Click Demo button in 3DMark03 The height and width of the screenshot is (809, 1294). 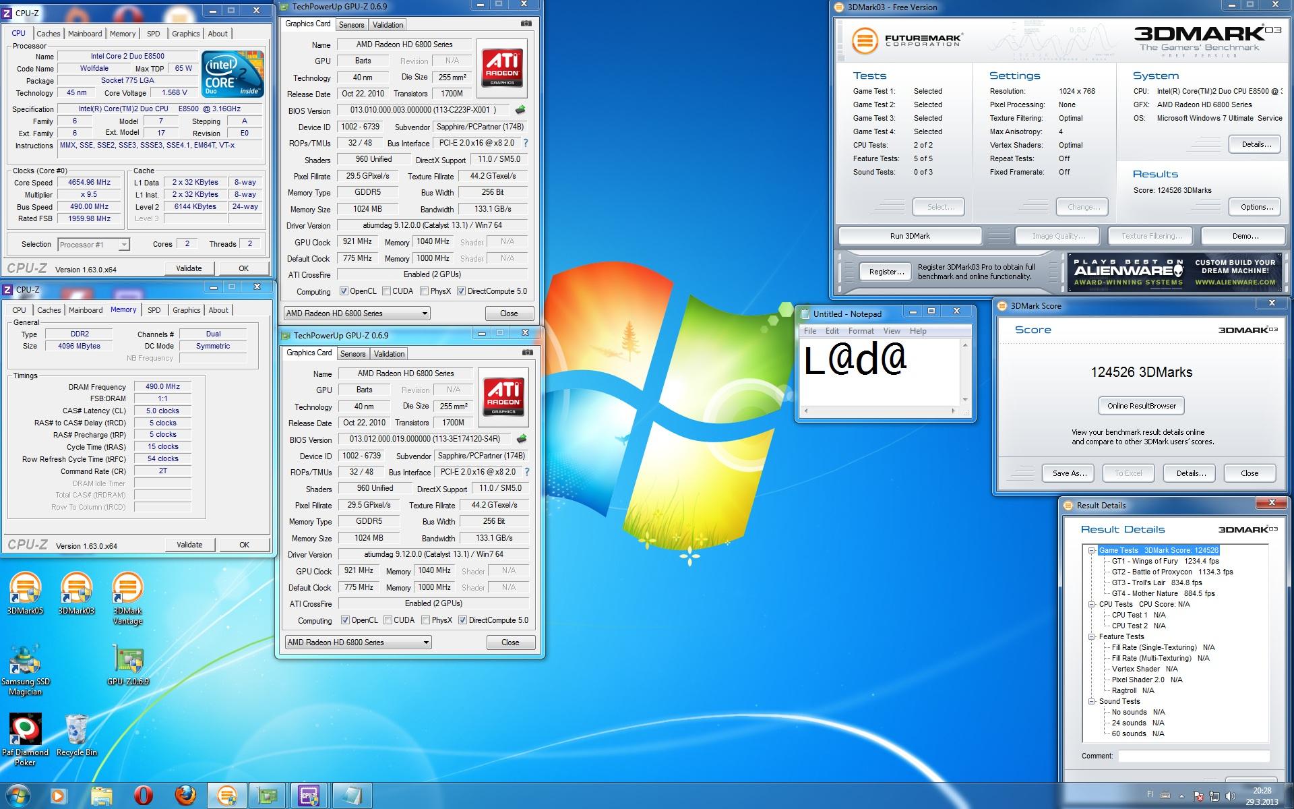(1245, 236)
